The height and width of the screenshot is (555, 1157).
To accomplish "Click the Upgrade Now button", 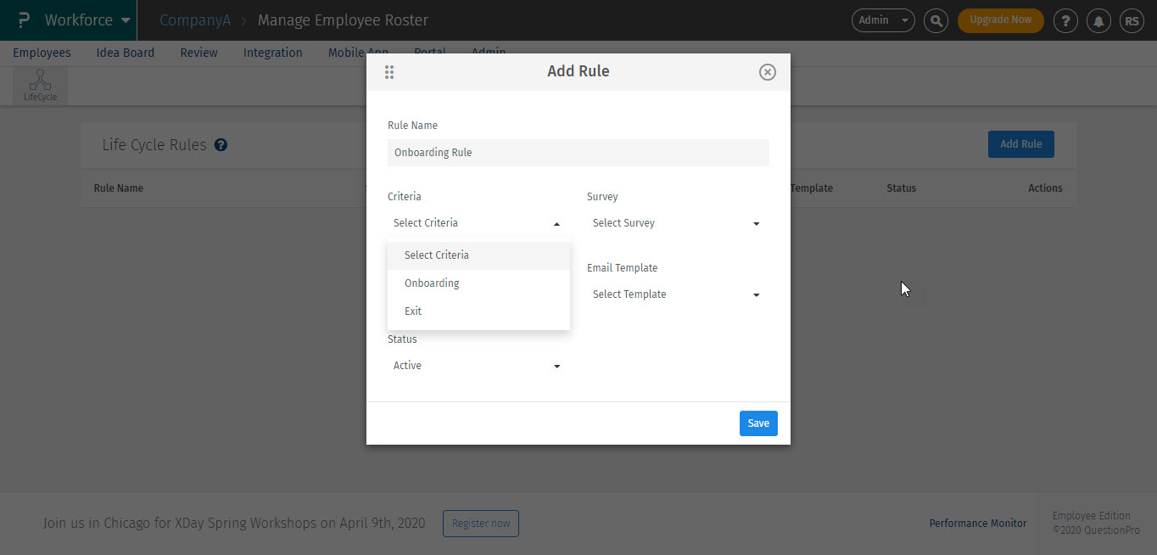I will 1000,20.
